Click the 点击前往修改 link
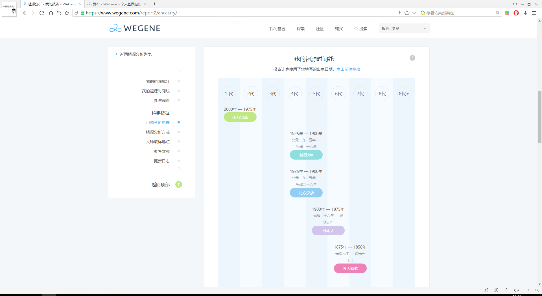Viewport: 542px width, 296px height. coord(348,69)
